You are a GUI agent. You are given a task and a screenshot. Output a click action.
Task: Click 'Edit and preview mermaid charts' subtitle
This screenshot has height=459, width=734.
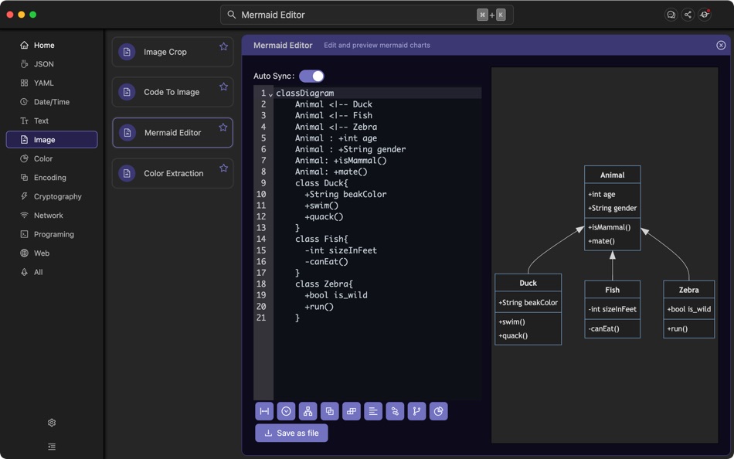[x=377, y=45]
